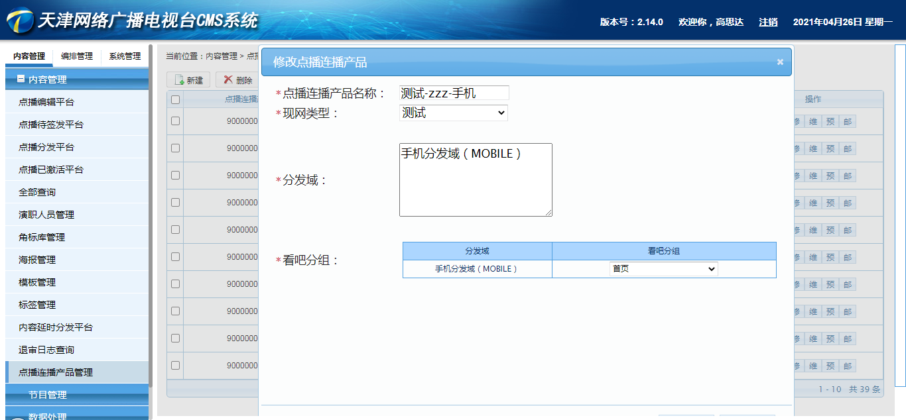Click the 看吧分组 column header in dialog table
The image size is (906, 420).
664,251
